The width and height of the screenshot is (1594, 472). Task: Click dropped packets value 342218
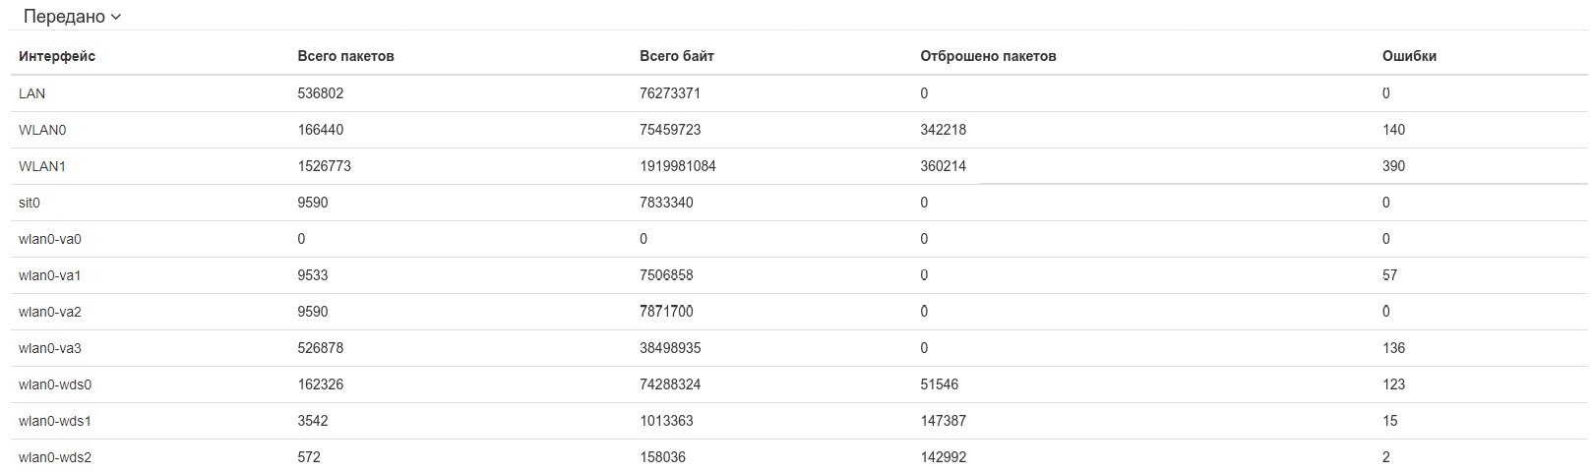[944, 130]
